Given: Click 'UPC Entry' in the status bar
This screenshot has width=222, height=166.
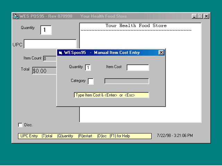Looking at the screenshot, I should [x=29, y=136].
